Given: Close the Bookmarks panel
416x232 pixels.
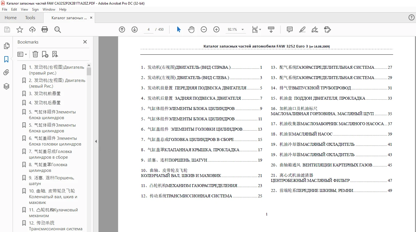Looking at the screenshot, I should (x=85, y=42).
